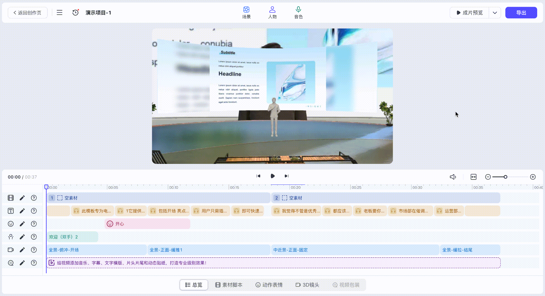Image resolution: width=545 pixels, height=296 pixels.
Task: Open help for the expression track
Action: (34, 224)
